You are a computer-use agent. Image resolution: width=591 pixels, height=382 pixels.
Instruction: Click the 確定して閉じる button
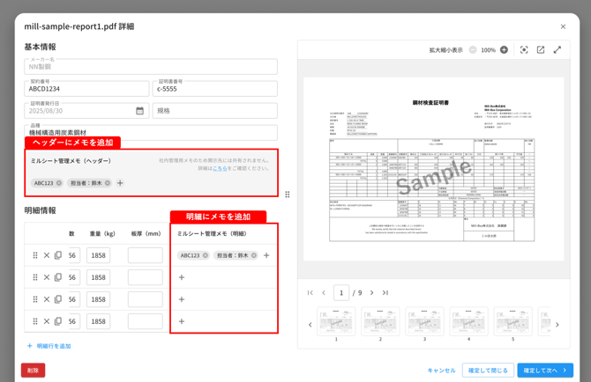click(x=488, y=371)
